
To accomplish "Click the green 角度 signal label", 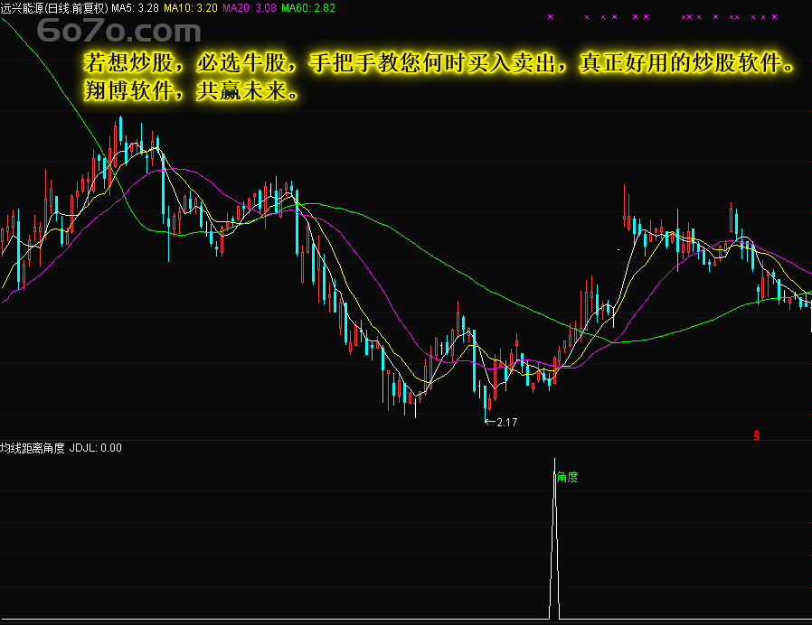I will click(x=568, y=477).
